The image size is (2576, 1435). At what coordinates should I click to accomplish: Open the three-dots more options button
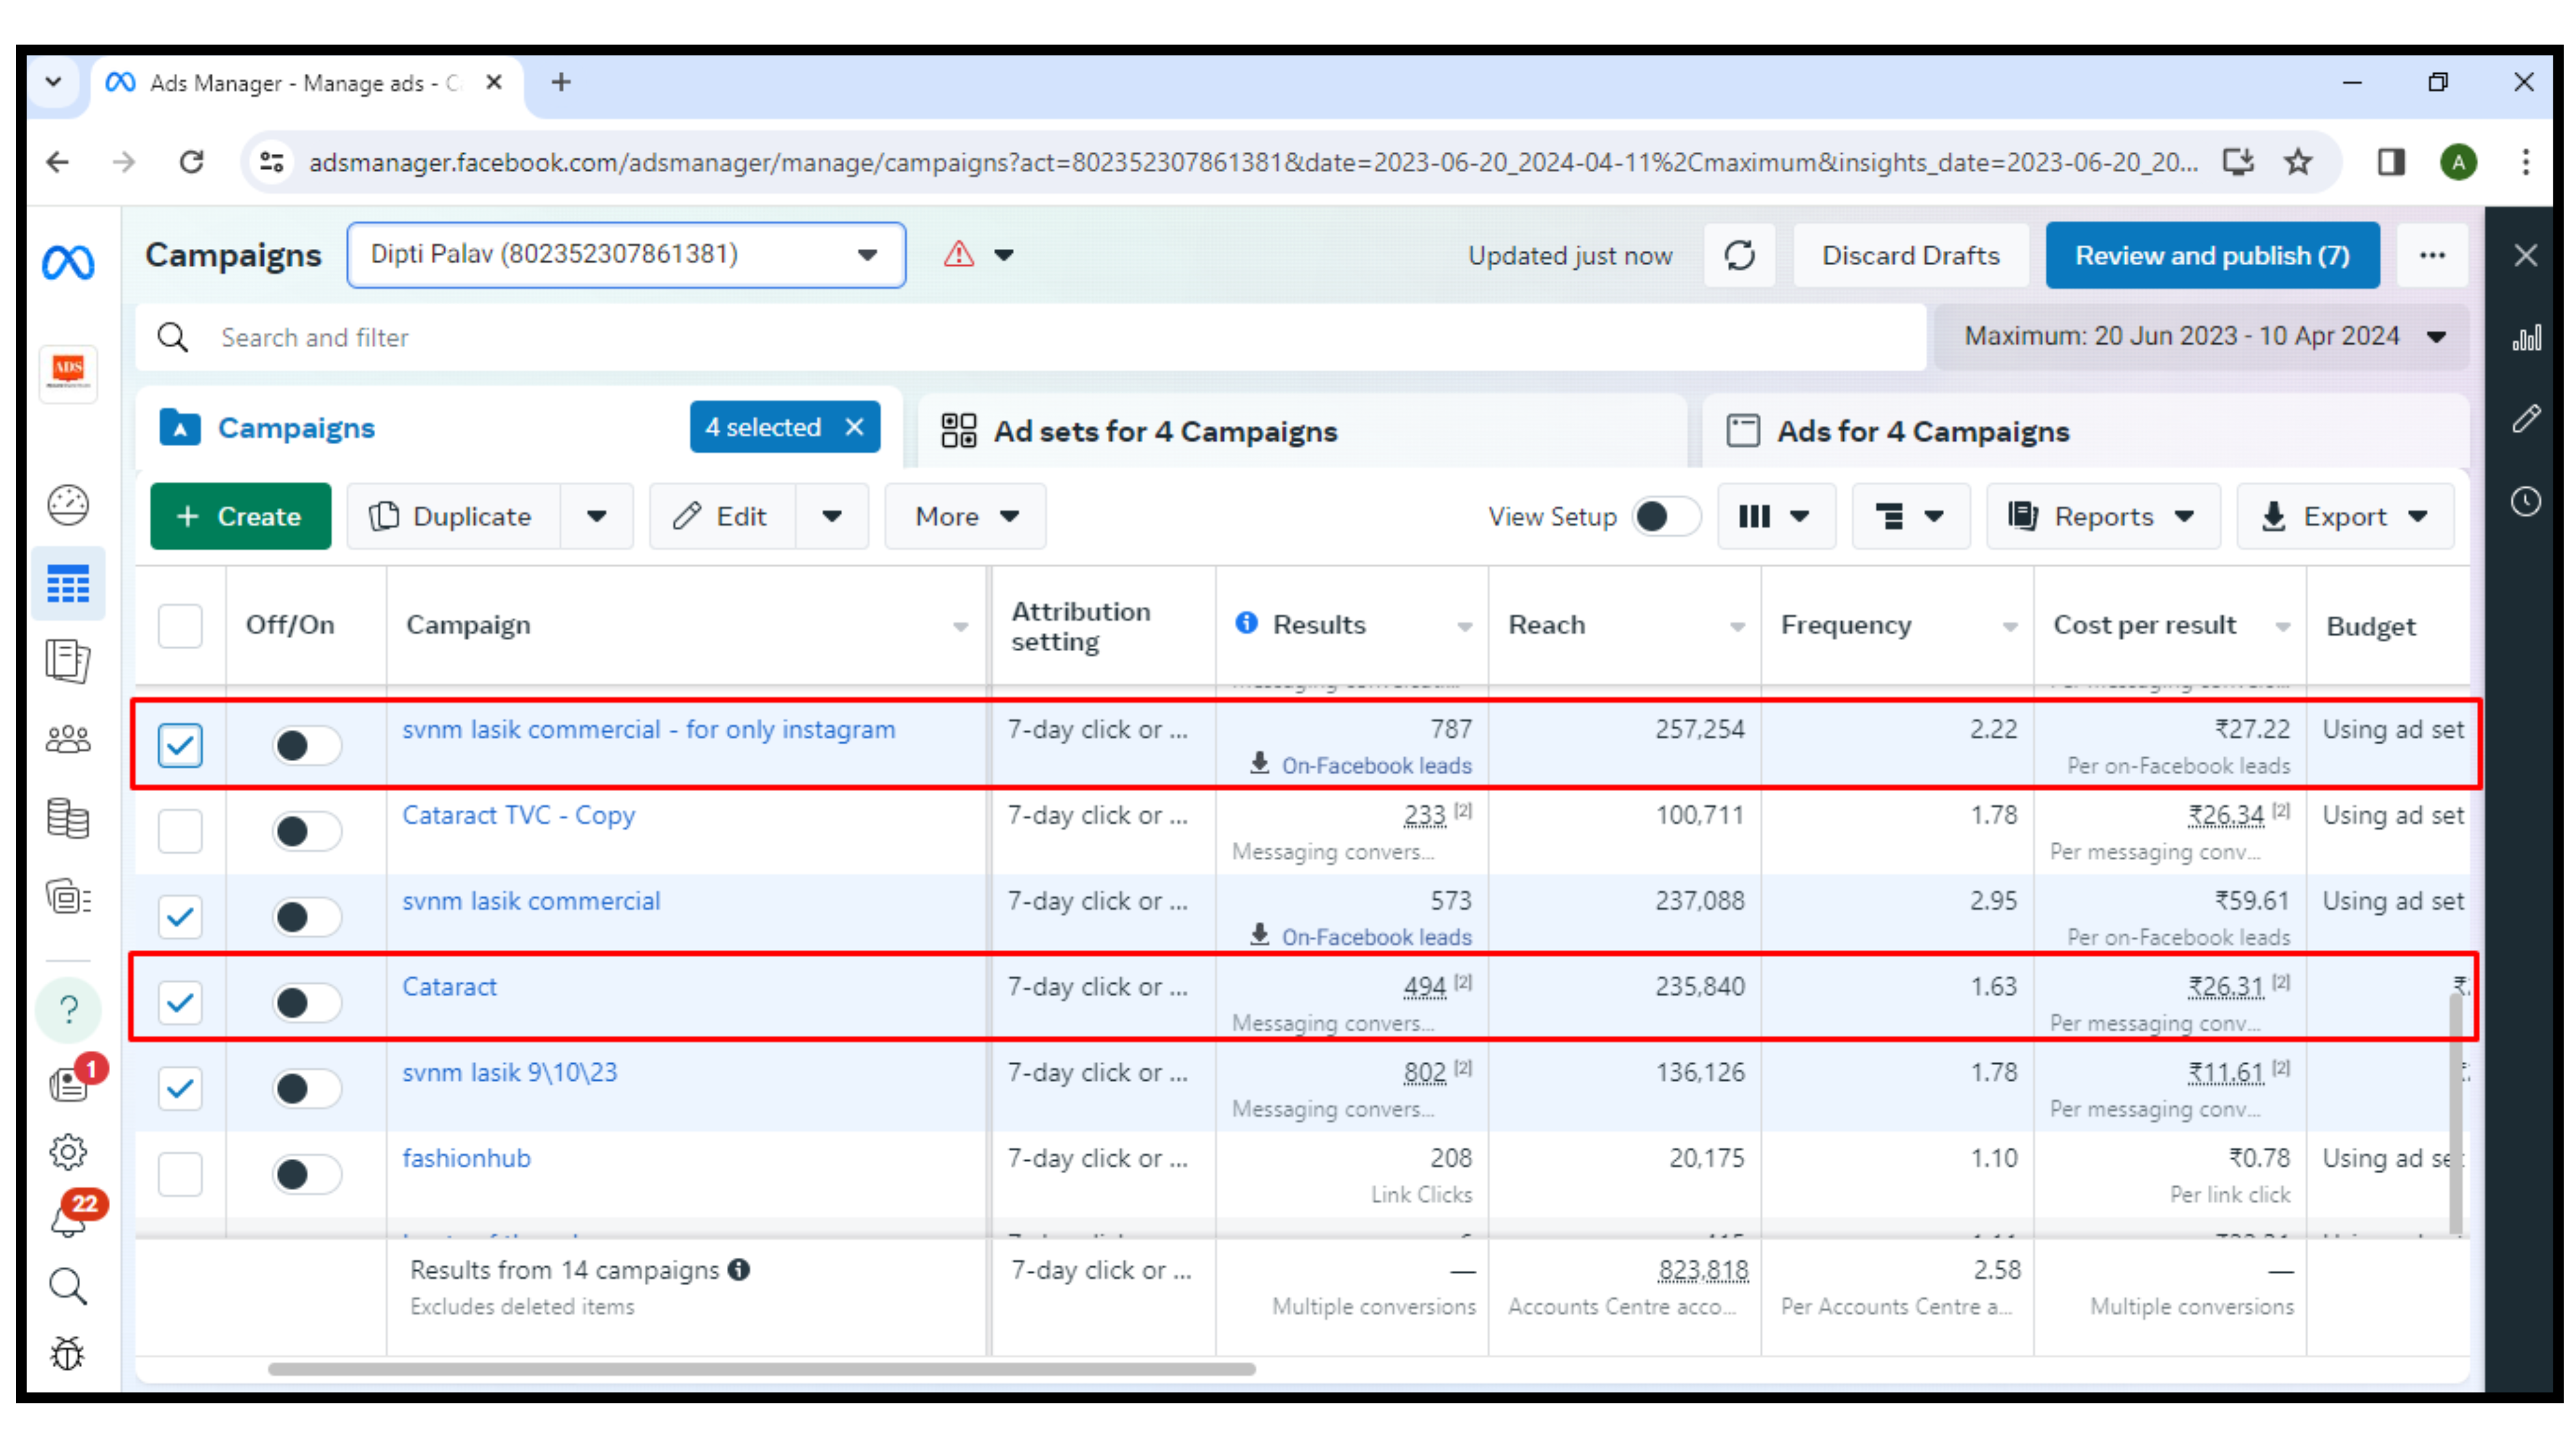click(2431, 255)
